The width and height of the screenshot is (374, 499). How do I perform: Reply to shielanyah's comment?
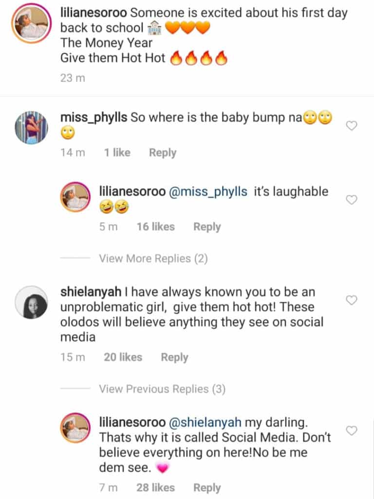(x=174, y=357)
